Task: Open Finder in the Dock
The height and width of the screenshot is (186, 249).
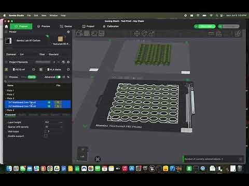Action: 9,168
